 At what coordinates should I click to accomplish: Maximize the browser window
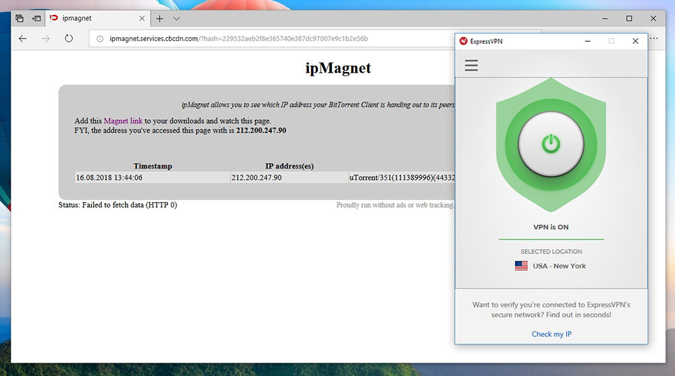[x=629, y=18]
